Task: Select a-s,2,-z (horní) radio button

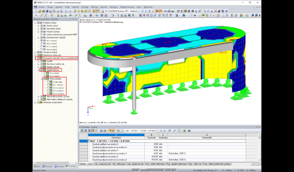Action: [42, 43]
